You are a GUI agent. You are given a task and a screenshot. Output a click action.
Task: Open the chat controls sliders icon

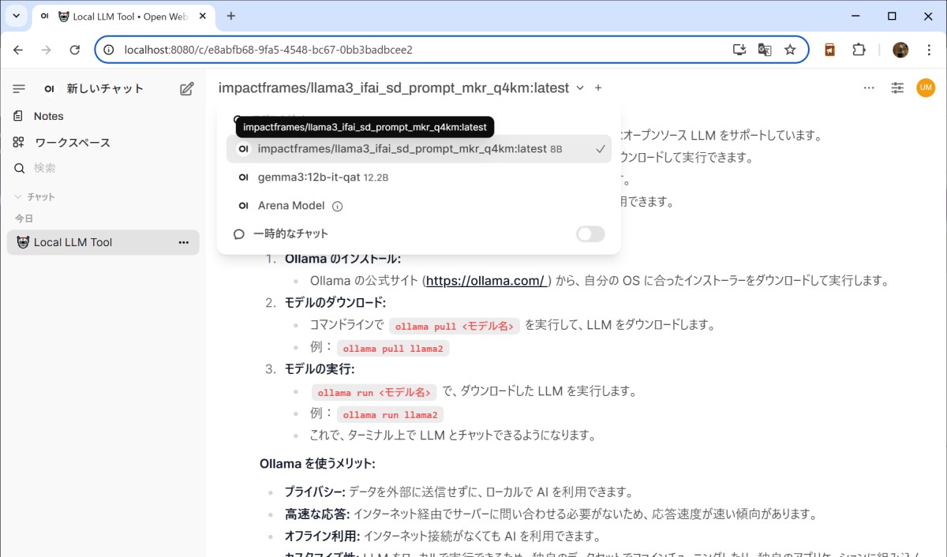pos(897,88)
